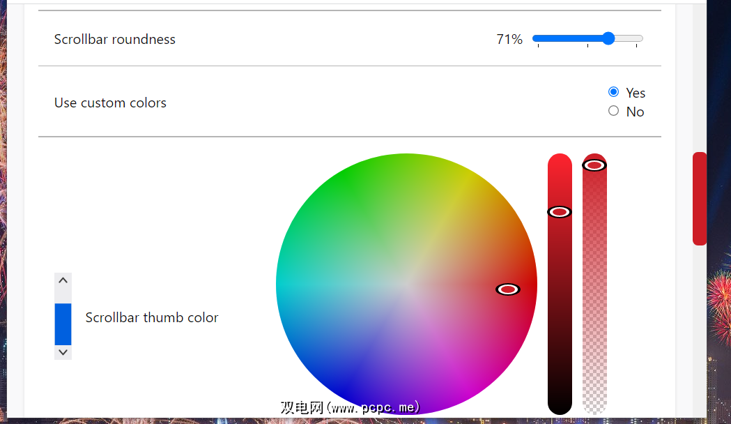Click the up arrow on scrollbar preview

click(x=63, y=280)
